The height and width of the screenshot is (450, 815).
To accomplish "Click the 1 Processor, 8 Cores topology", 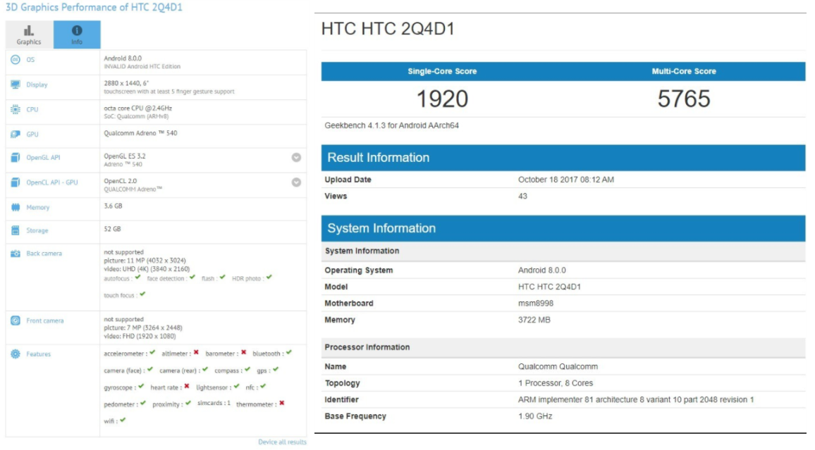I will (x=555, y=383).
